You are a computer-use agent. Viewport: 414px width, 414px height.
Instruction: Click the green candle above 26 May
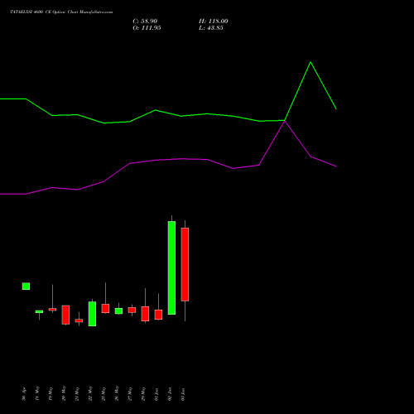pyautogui.click(x=118, y=311)
